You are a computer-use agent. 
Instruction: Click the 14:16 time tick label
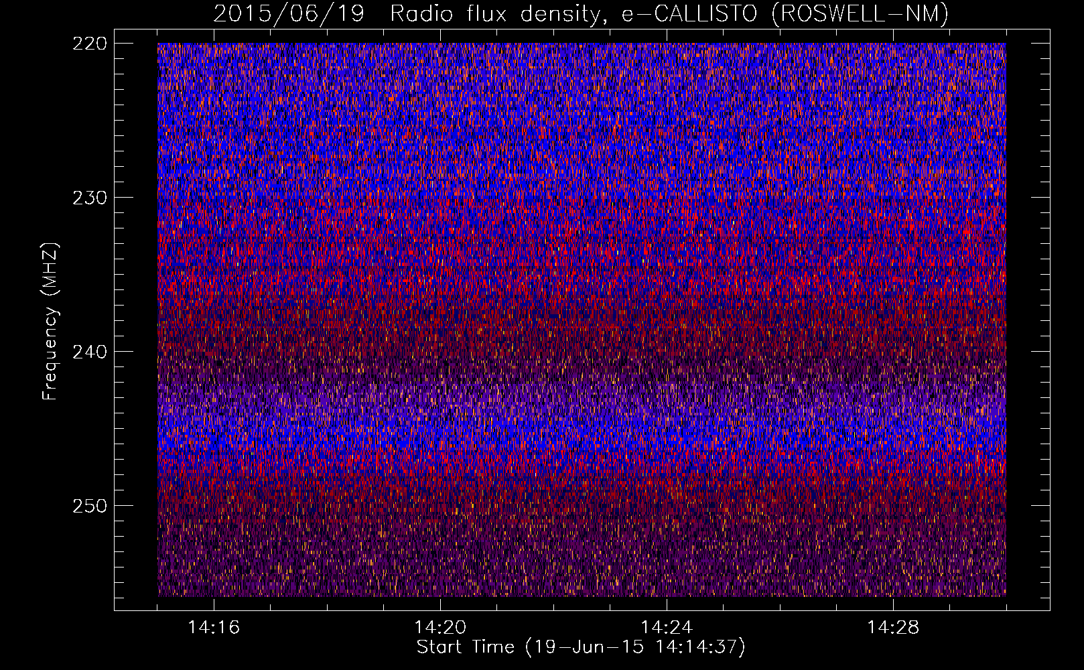click(x=214, y=628)
